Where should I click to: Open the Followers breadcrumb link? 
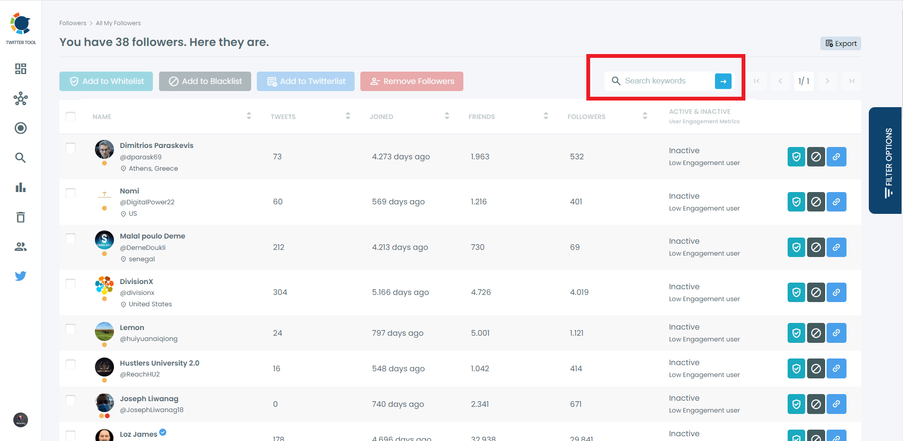[x=73, y=23]
